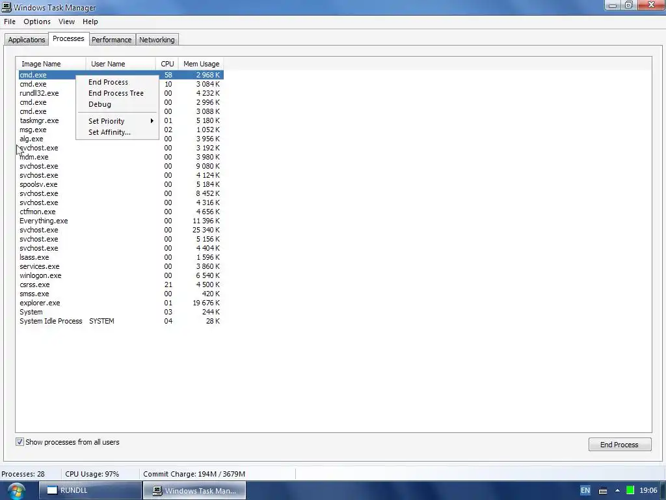This screenshot has width=666, height=500.
Task: Select the msg.exe process row
Action: click(x=120, y=130)
